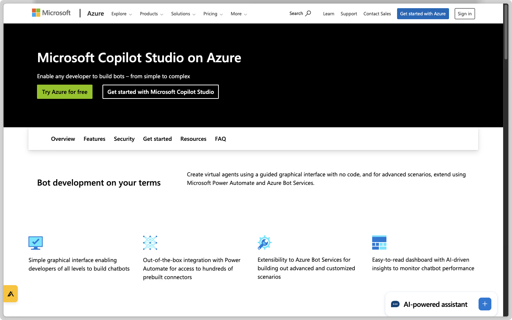The image size is (512, 320).
Task: Click the gear wrench extensibility icon
Action: [x=264, y=242]
